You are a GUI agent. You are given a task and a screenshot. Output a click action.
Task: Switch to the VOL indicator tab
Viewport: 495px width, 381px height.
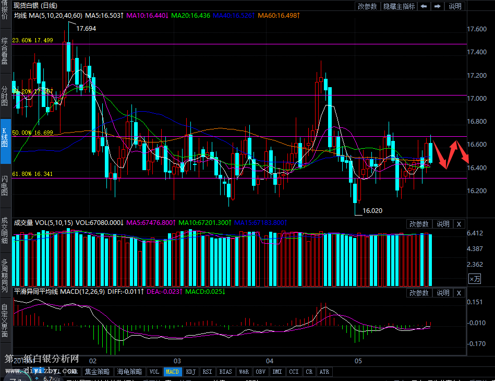[x=154, y=372]
